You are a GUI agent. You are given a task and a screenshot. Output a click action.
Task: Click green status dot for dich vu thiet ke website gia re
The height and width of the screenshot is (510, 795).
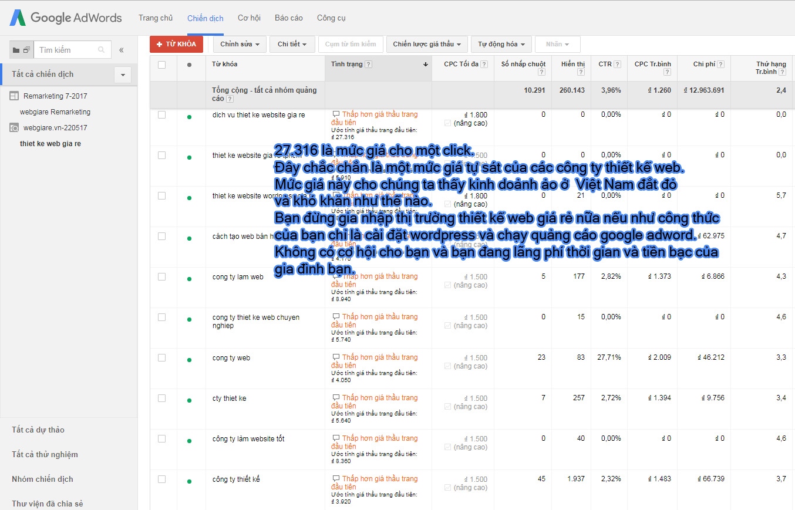[189, 117]
